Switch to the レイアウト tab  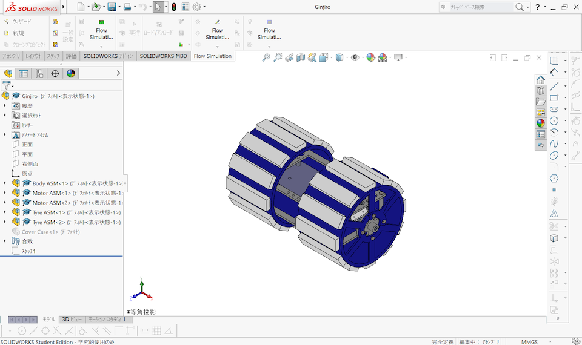click(33, 56)
